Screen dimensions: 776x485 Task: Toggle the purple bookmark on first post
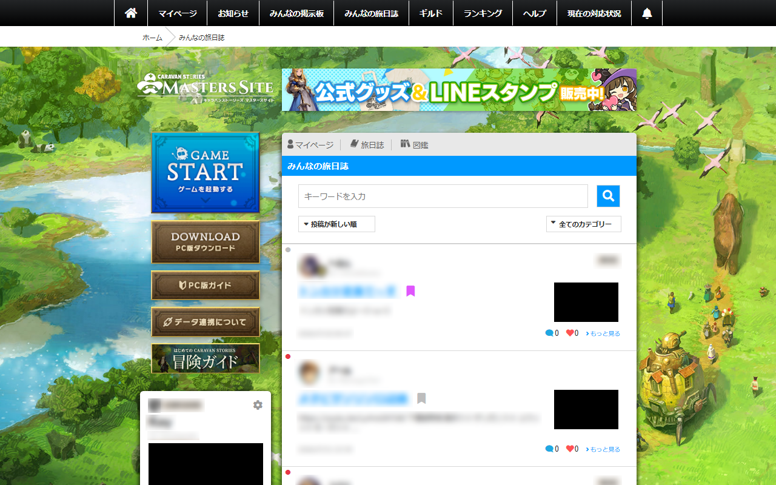tap(410, 291)
